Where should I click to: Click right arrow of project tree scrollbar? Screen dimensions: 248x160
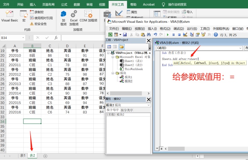(x=148, y=93)
